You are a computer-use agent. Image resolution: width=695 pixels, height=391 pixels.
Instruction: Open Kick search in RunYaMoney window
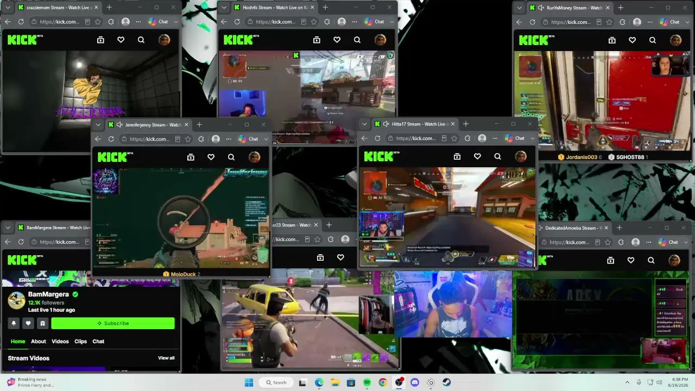tap(653, 40)
